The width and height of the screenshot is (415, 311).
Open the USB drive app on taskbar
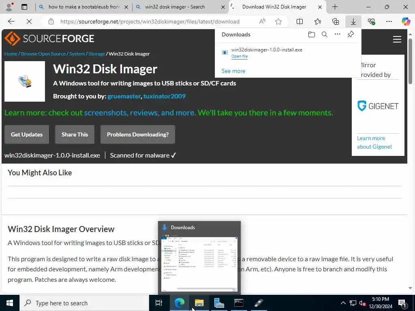click(259, 303)
